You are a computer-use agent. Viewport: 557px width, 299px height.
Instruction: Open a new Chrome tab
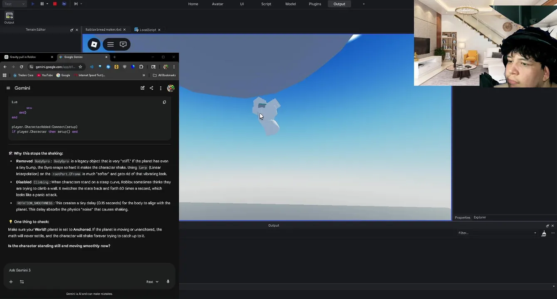[x=114, y=57]
